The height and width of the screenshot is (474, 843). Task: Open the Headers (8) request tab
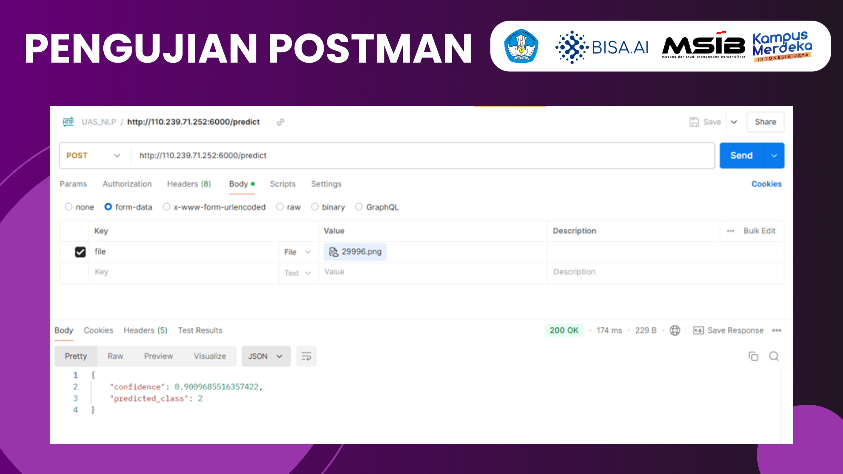189,184
